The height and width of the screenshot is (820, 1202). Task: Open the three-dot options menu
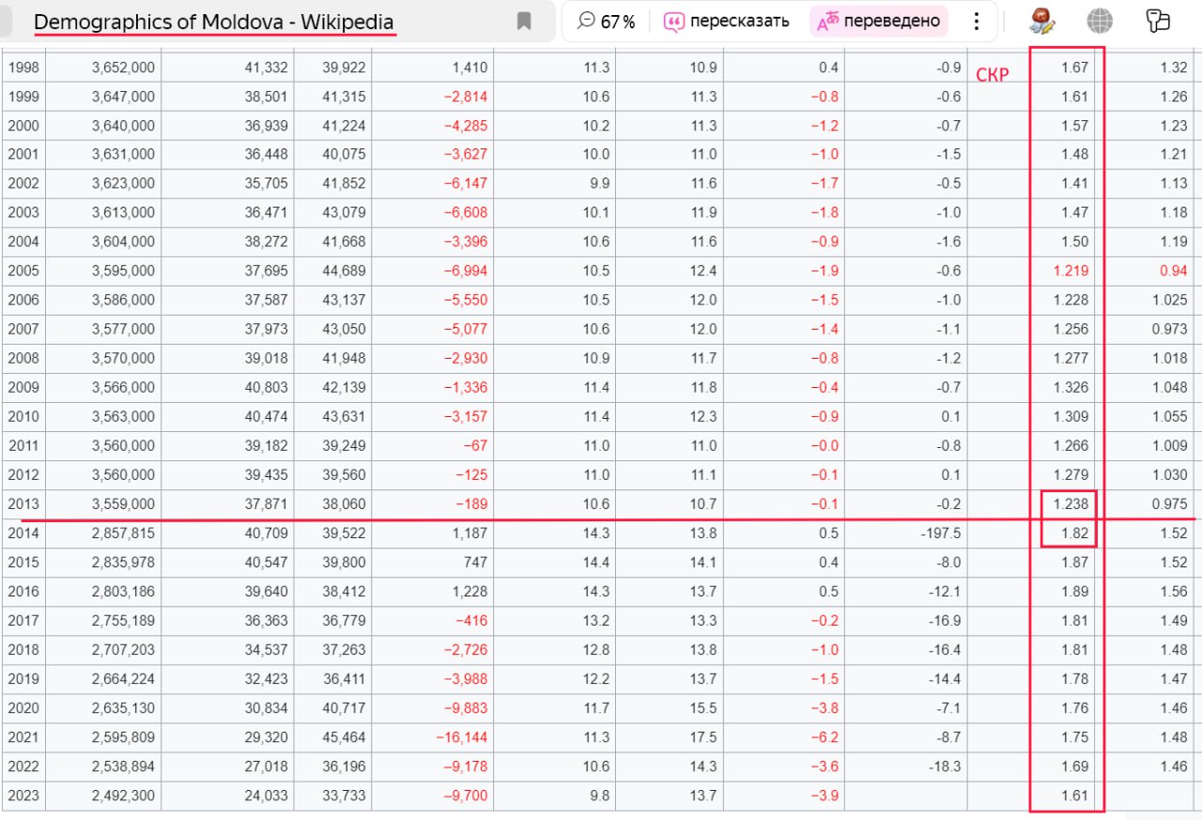(977, 22)
